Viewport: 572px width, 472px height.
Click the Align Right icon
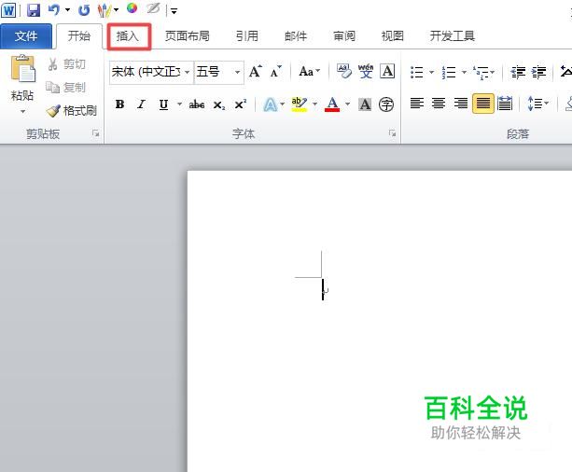point(461,104)
